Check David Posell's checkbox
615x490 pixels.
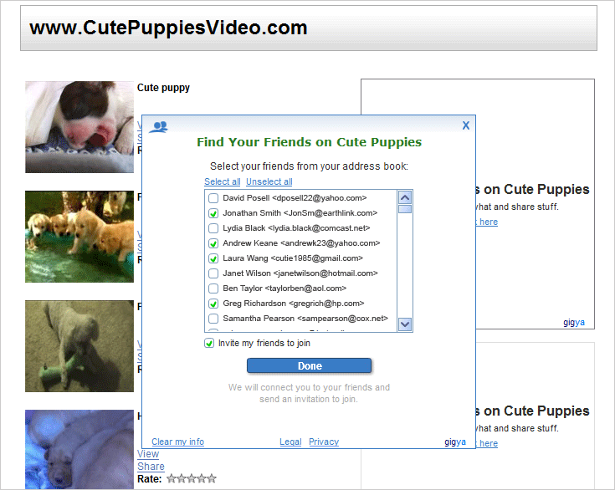pyautogui.click(x=213, y=198)
